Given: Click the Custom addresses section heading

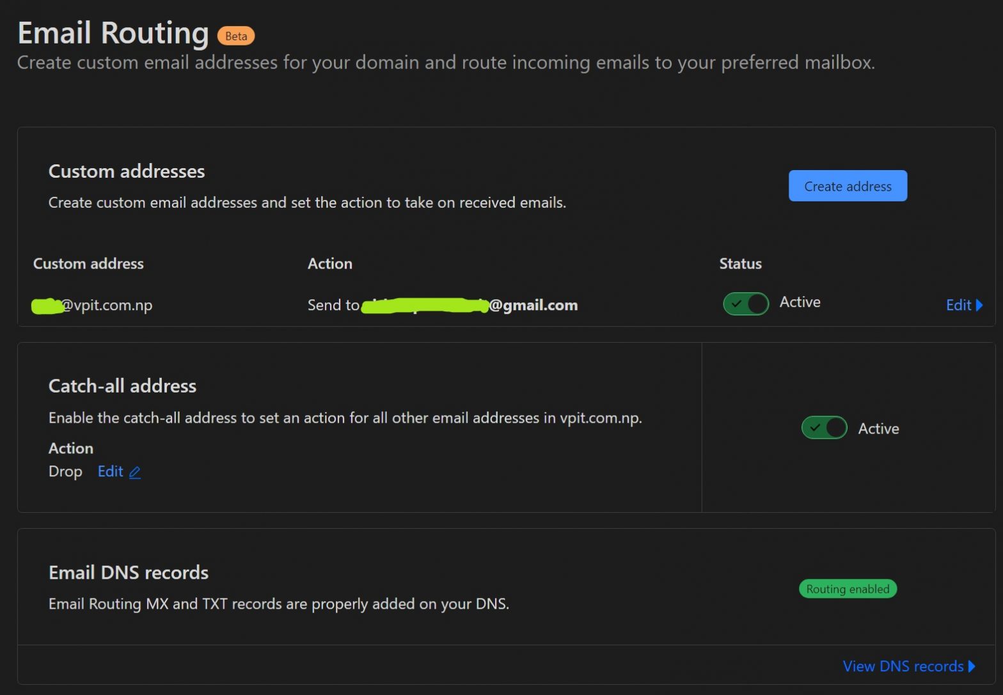Looking at the screenshot, I should coord(127,171).
